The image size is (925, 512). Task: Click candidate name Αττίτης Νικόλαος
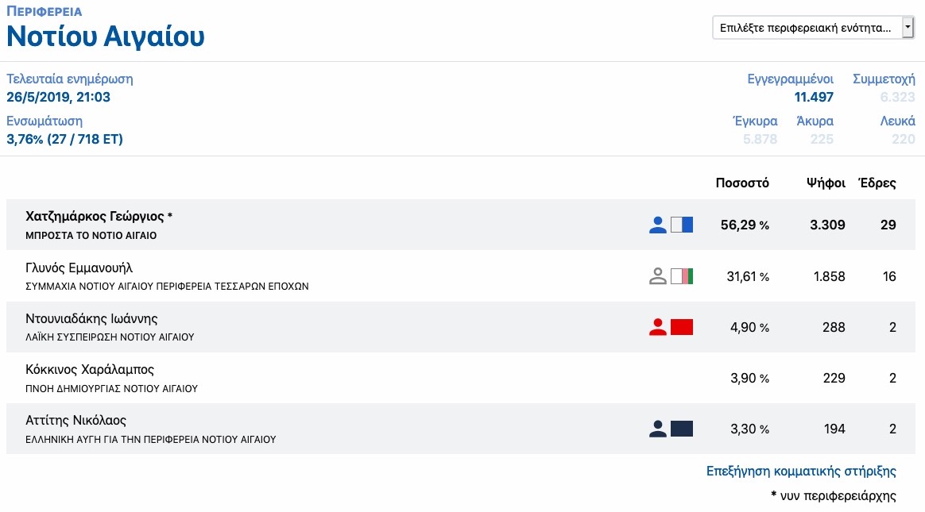76,420
